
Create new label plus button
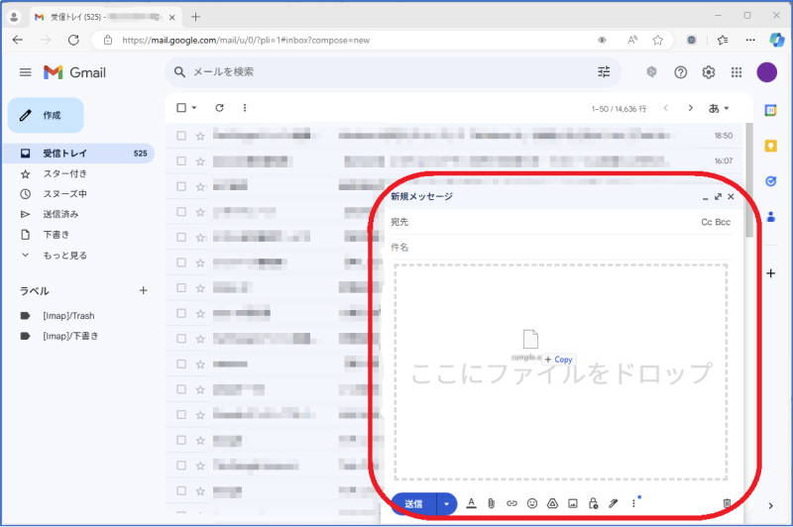point(143,290)
